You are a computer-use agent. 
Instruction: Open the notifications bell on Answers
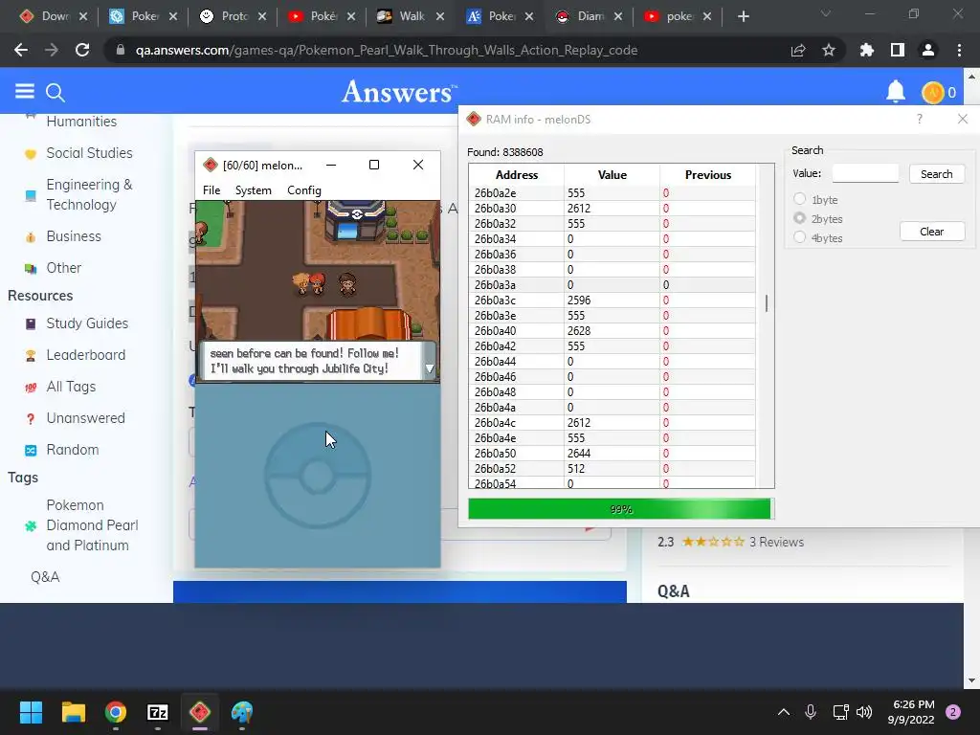coord(895,92)
